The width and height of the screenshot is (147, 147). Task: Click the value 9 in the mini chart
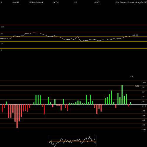[x=94, y=139]
